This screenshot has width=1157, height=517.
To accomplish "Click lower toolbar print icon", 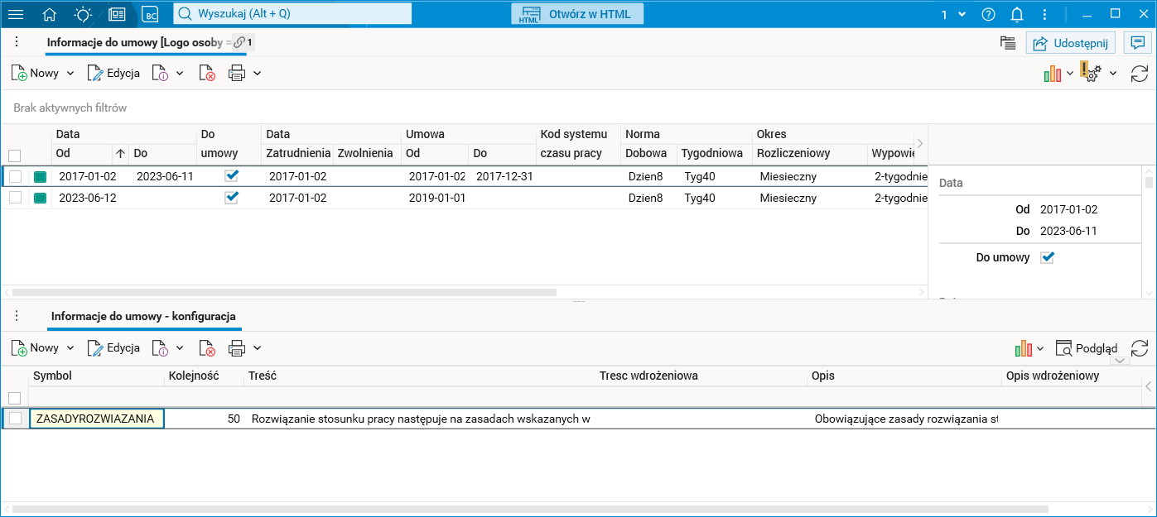I will [x=237, y=348].
